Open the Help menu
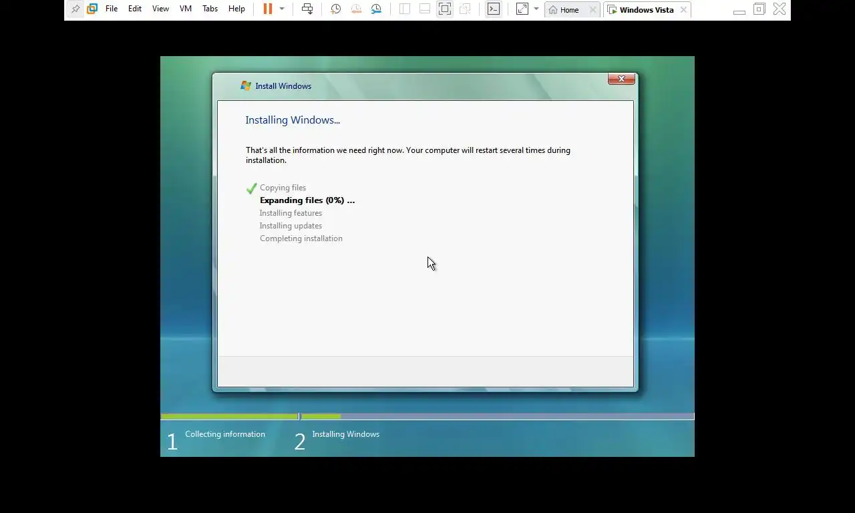Image resolution: width=855 pixels, height=513 pixels. 236,9
